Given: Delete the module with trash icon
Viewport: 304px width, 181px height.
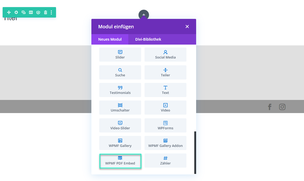Looking at the screenshot, I should pos(46,12).
